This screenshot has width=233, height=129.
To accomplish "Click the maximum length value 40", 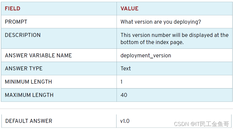I will (124, 95).
